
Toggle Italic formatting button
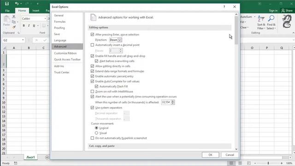coord(29,26)
